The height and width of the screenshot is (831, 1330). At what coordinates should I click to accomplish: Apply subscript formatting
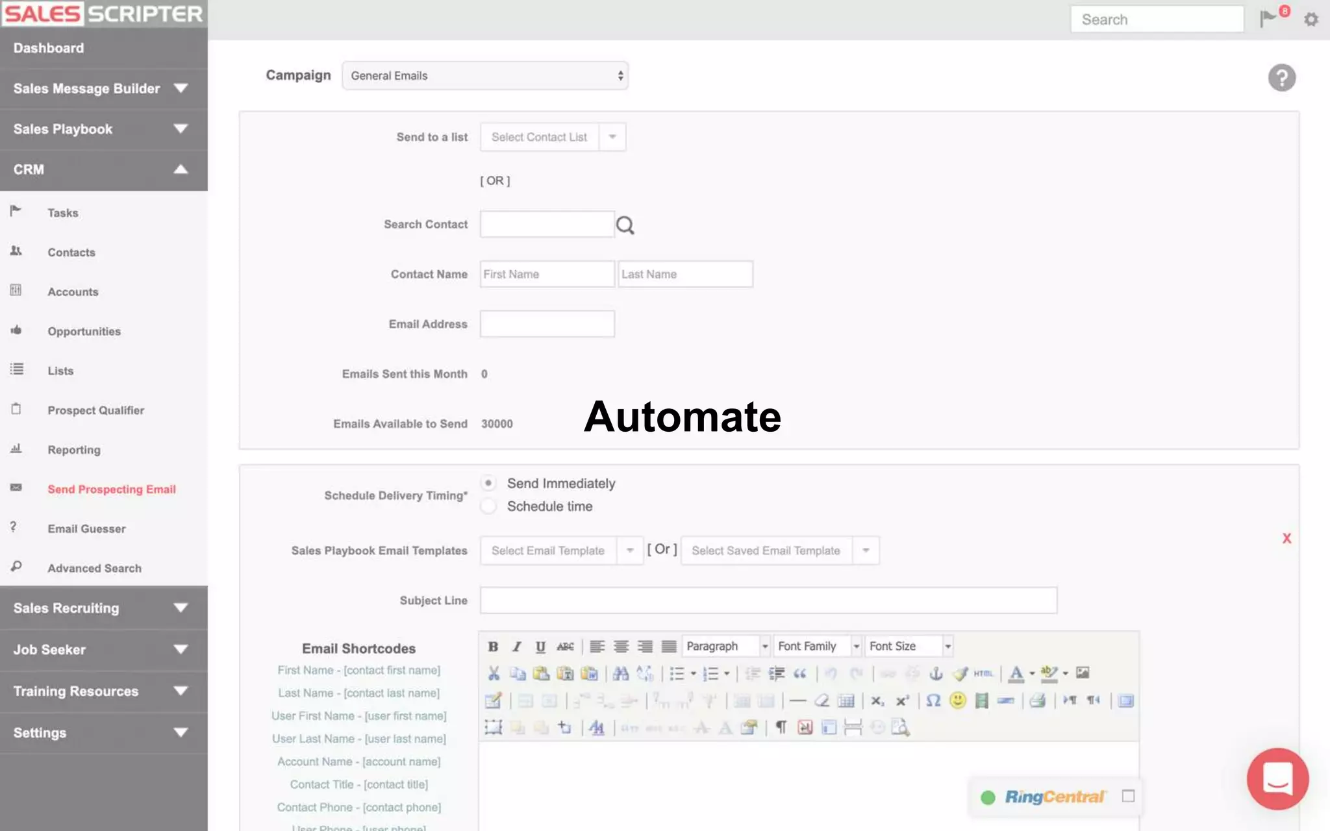878,701
